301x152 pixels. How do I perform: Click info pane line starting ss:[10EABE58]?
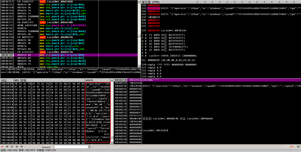click(x=70, y=69)
